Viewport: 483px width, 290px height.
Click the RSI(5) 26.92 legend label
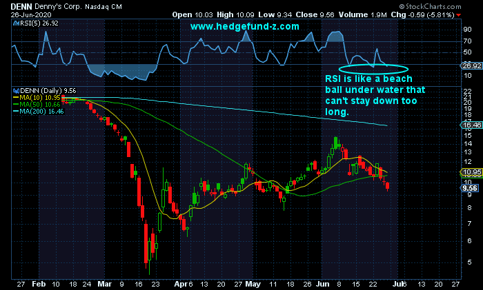(x=39, y=23)
